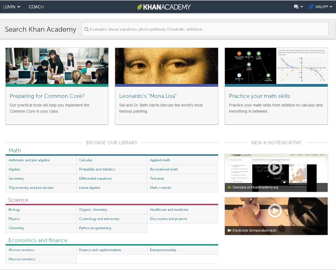The width and height of the screenshot is (336, 270).
Task: Open the Arithmetic and pre-algebra course
Action: click(29, 160)
